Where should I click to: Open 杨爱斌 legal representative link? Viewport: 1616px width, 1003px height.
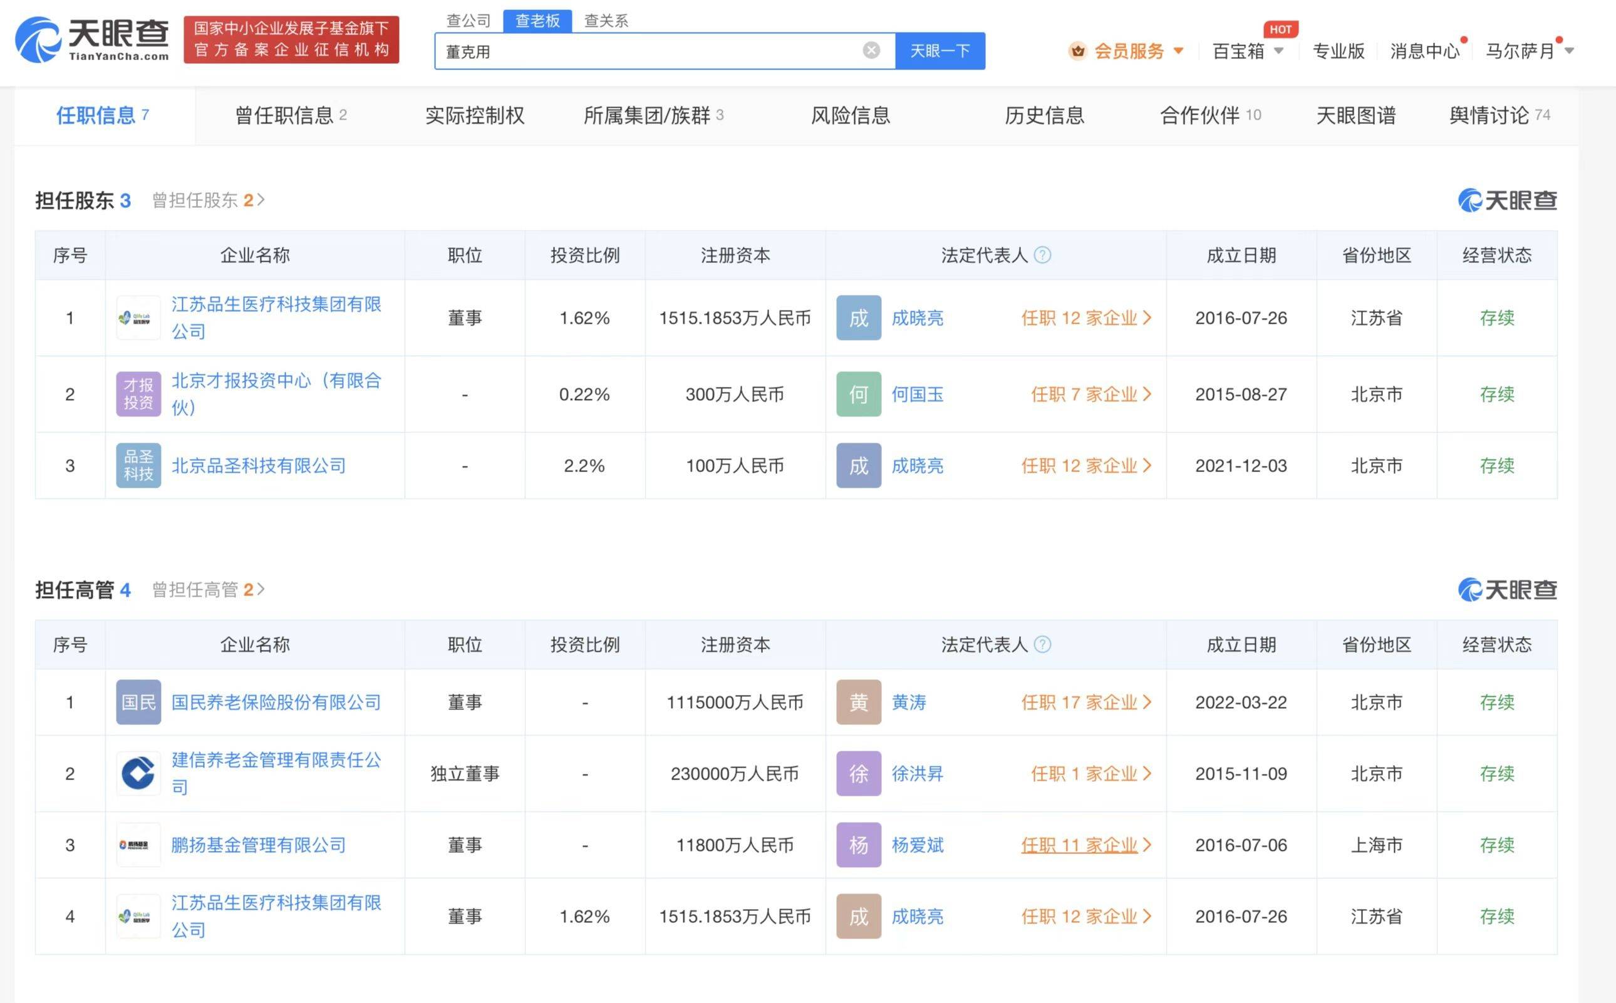(x=917, y=845)
